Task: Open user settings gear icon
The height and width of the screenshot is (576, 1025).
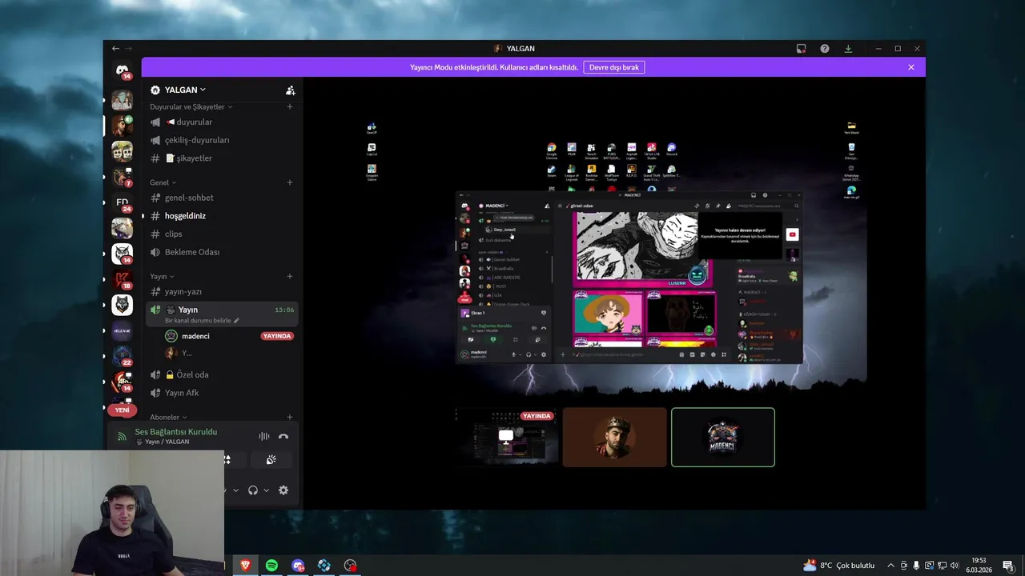Action: [283, 490]
